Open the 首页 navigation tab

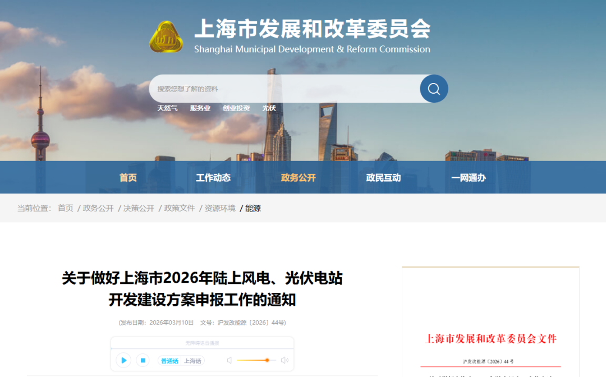128,178
